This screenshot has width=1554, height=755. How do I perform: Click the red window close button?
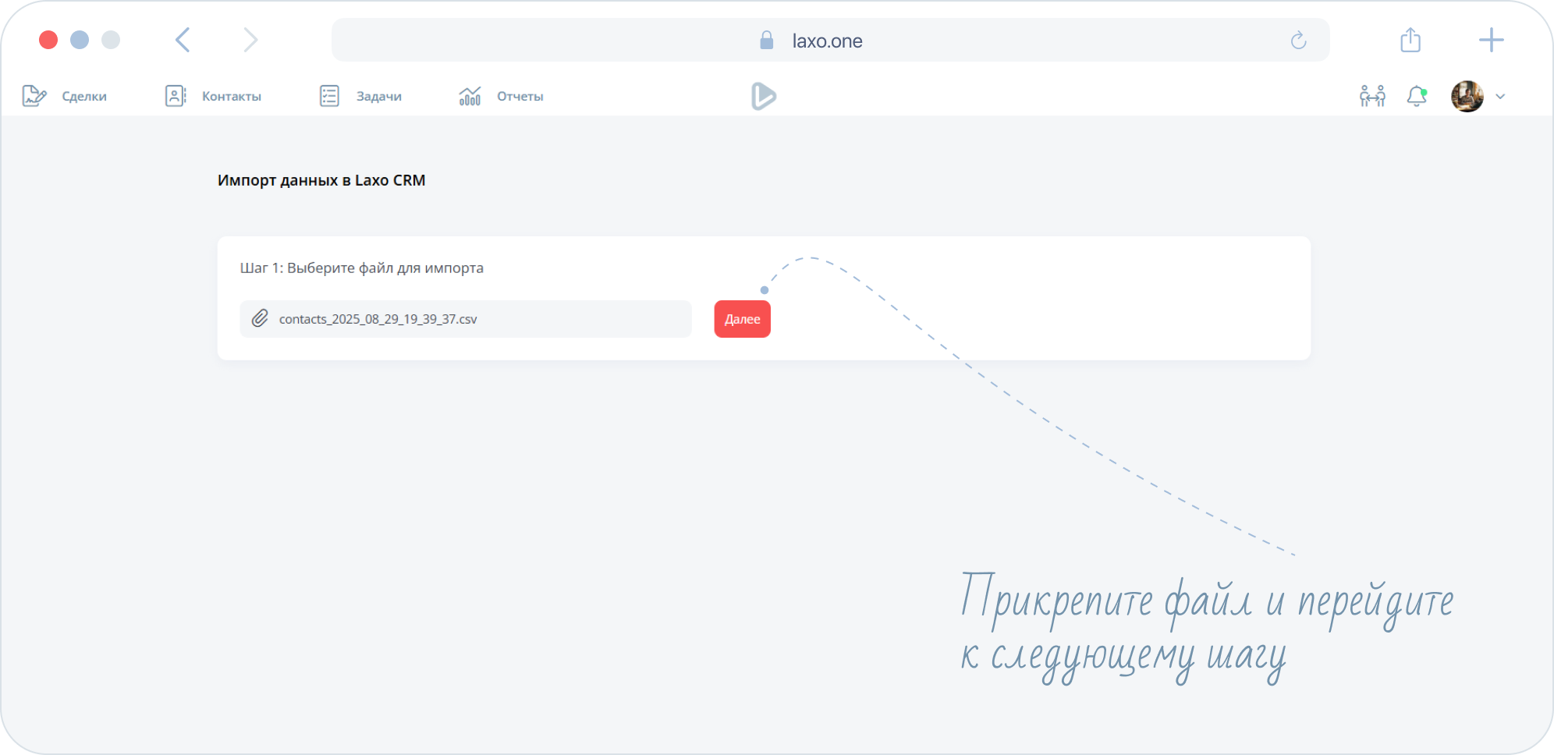(x=48, y=40)
